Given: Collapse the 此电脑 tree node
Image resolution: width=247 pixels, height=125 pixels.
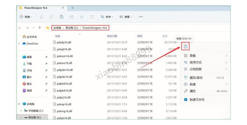Looking at the screenshot, I should pos(19,104).
